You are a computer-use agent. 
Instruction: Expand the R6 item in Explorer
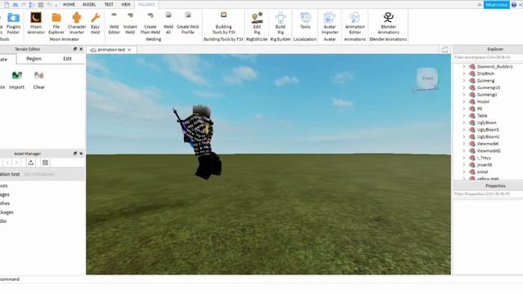click(x=463, y=109)
